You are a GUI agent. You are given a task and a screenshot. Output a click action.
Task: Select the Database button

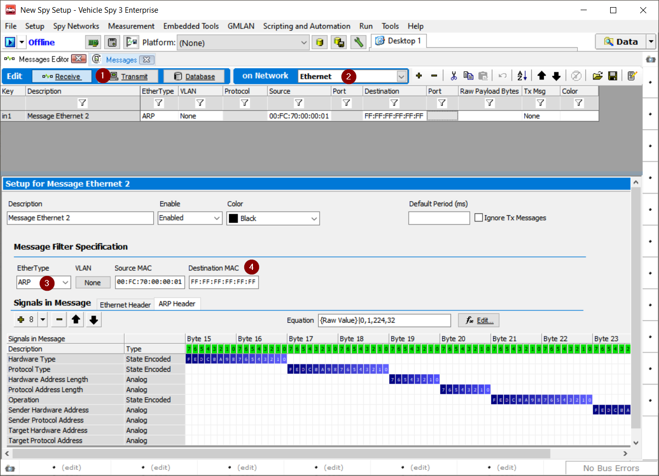click(194, 76)
